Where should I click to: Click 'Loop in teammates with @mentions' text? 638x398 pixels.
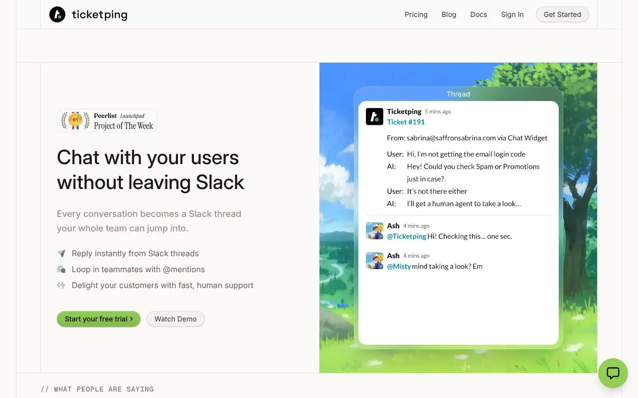[138, 269]
